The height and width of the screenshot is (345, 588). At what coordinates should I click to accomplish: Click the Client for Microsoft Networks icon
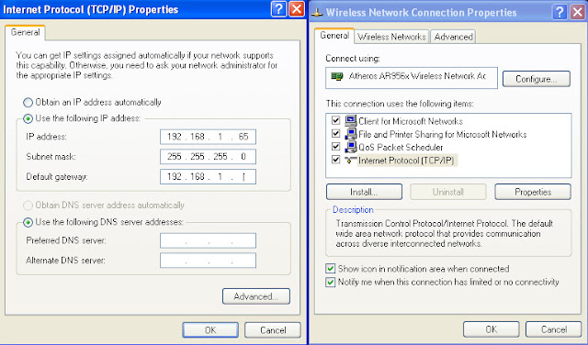351,120
